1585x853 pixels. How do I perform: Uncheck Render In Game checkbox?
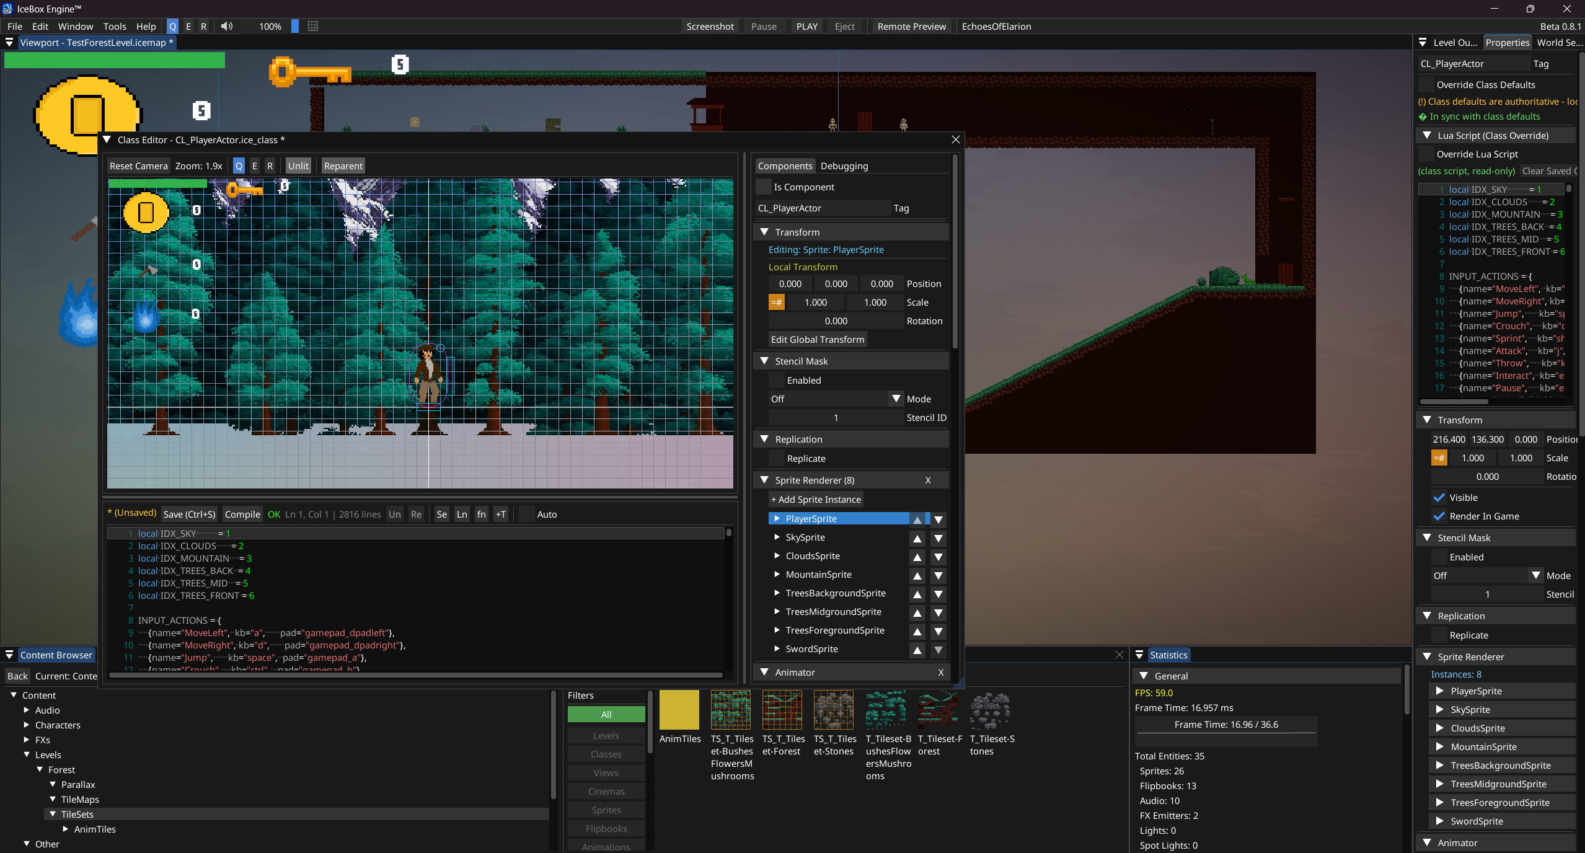[x=1439, y=516]
